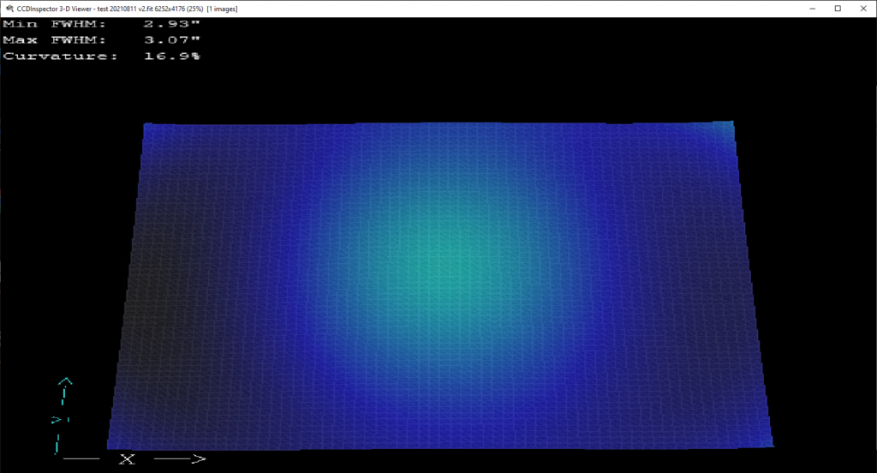
Task: Click the right-pointing X axis arrow
Action: tap(181, 459)
